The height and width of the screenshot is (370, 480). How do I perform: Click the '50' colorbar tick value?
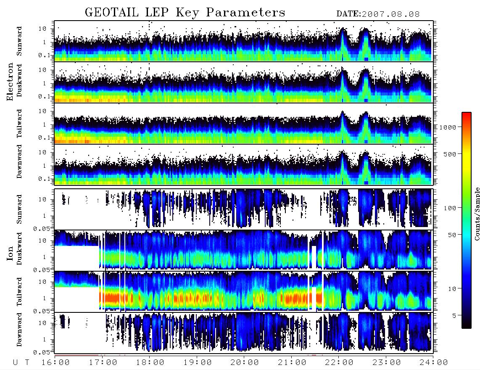tap(452, 235)
